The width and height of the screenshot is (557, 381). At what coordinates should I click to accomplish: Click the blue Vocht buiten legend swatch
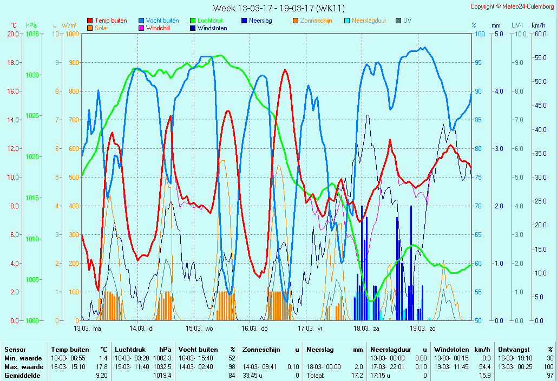[141, 21]
